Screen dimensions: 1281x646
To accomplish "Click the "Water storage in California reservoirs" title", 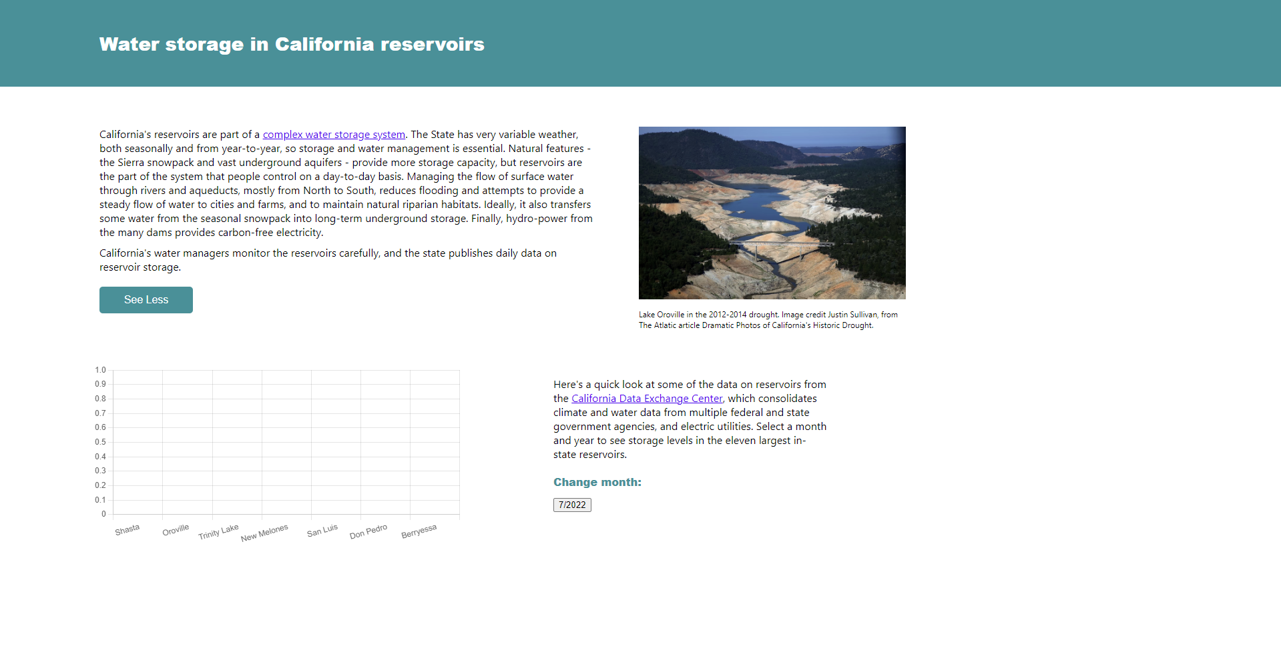I will [x=291, y=45].
